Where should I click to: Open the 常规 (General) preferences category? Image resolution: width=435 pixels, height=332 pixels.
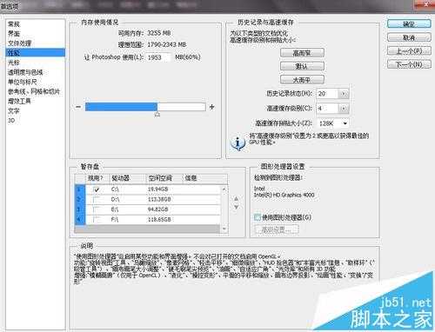point(14,24)
